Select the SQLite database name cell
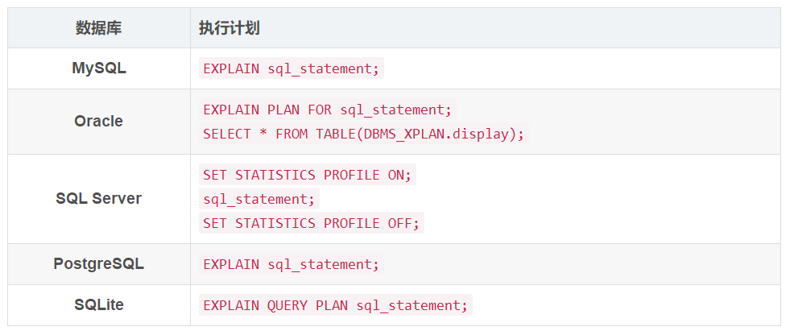790x331 pixels. coord(99,305)
